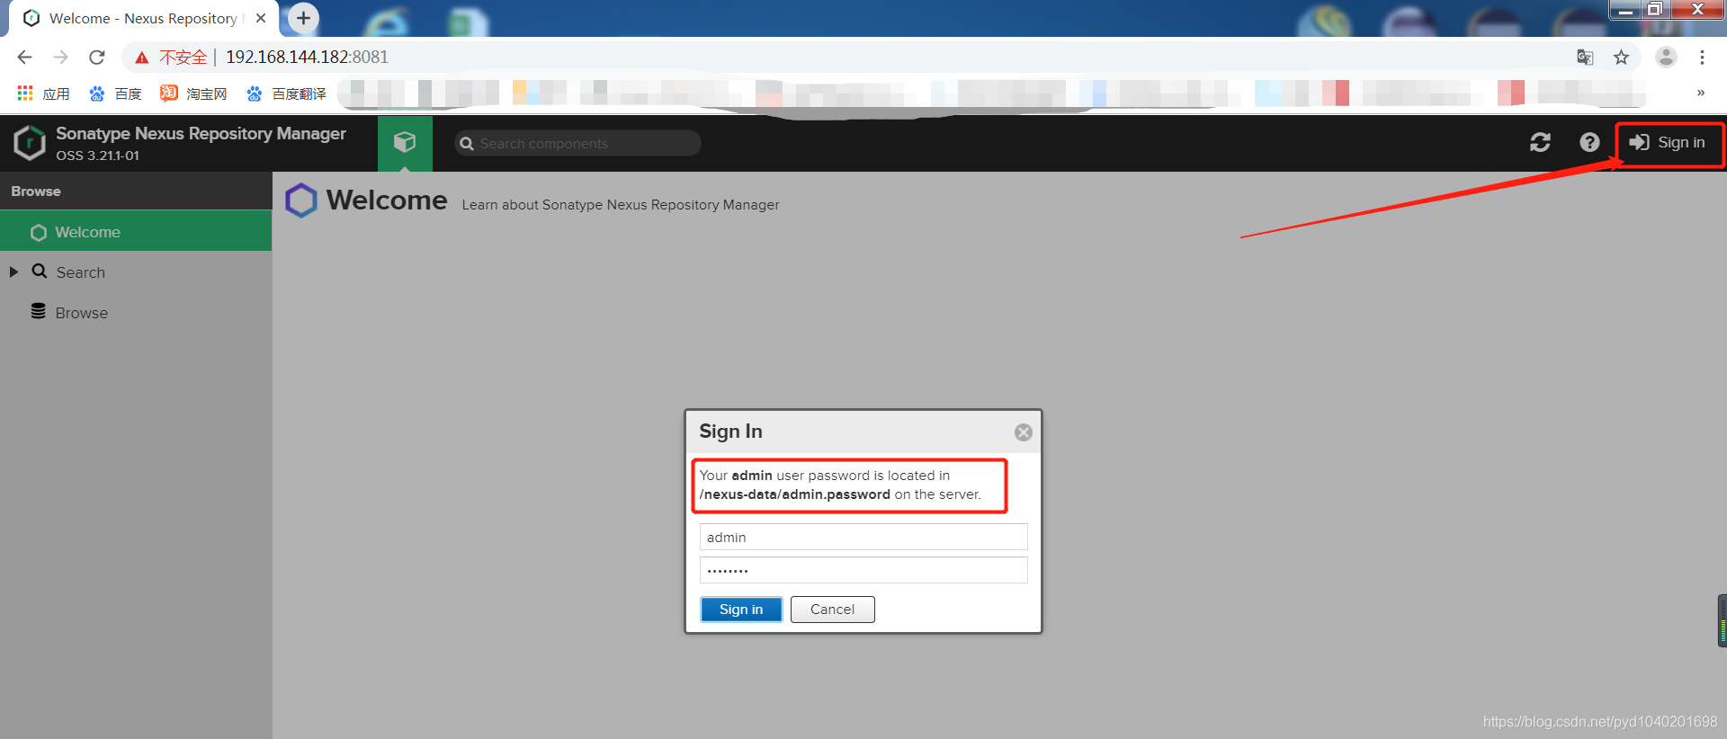Click Sign in at top right header
Viewport: 1727px width, 739px height.
[x=1669, y=143]
